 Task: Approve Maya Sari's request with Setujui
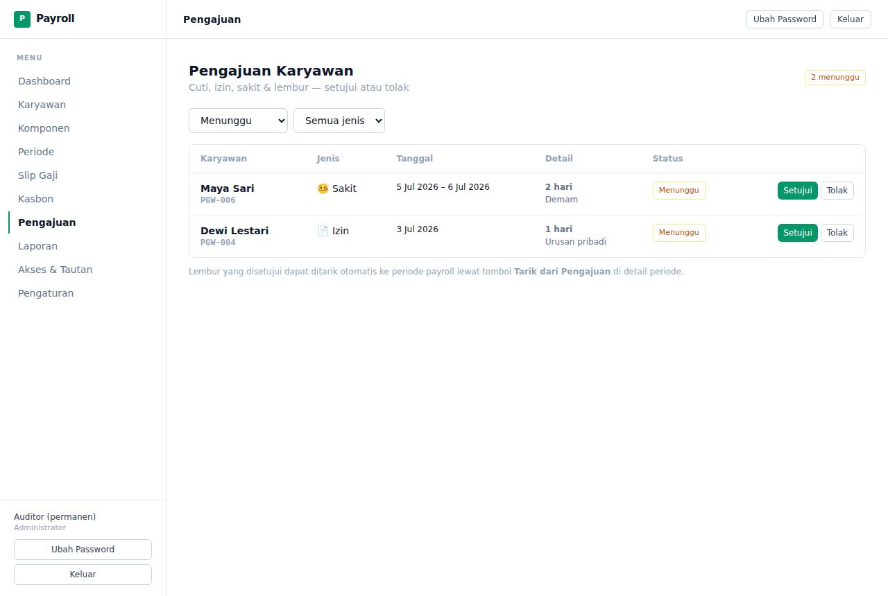[798, 191]
